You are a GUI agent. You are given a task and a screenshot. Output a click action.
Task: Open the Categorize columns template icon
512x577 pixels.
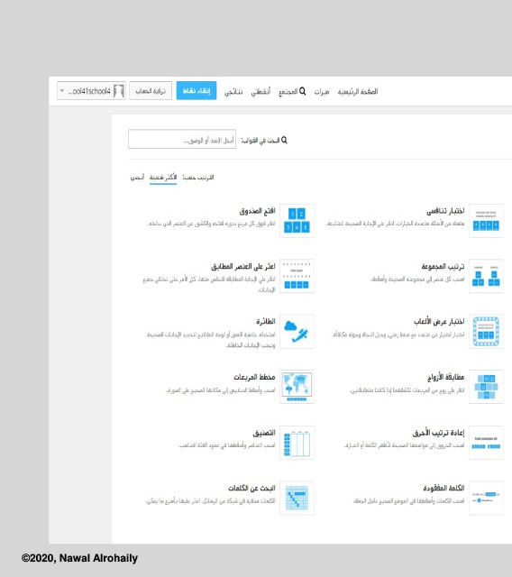point(297,443)
